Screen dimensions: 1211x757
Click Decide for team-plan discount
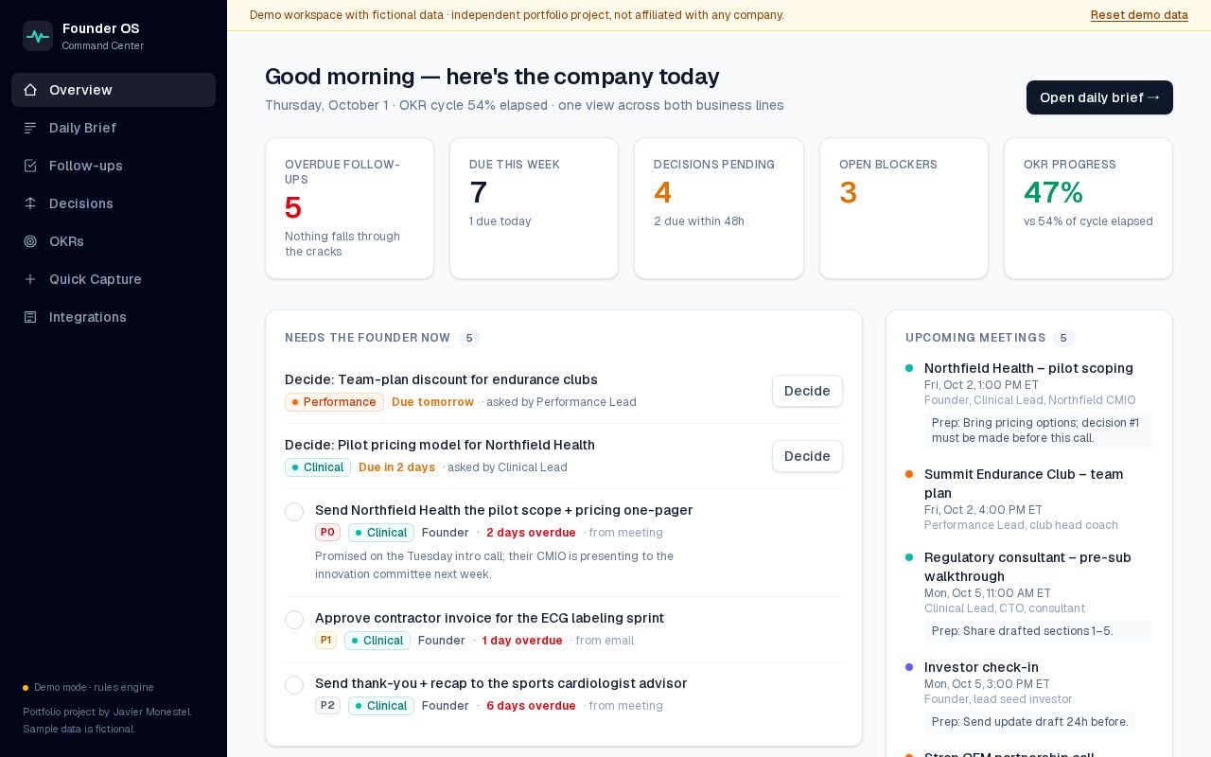807,391
